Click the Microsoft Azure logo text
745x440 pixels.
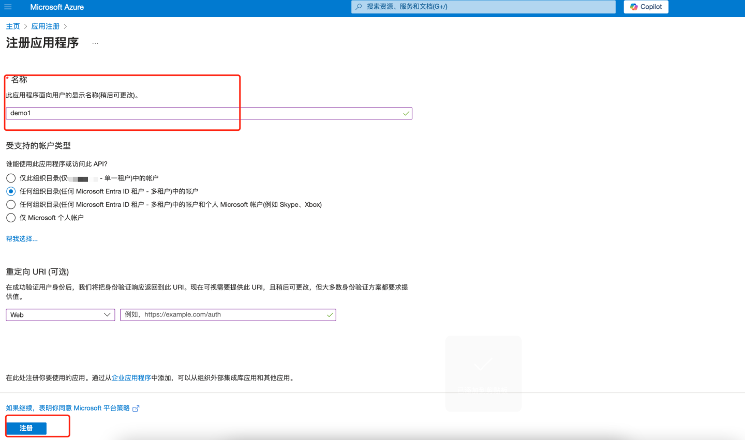[x=57, y=7]
